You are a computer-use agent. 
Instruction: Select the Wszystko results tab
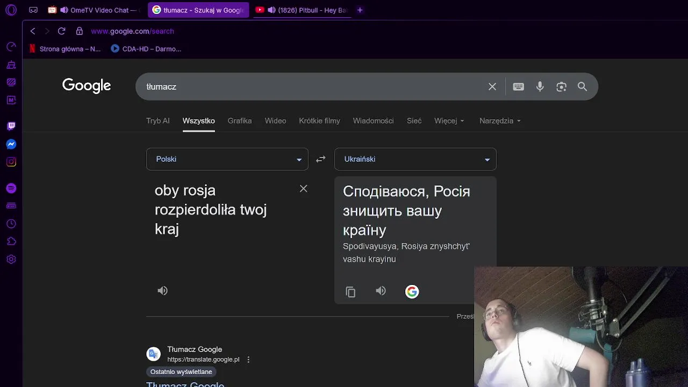(199, 121)
